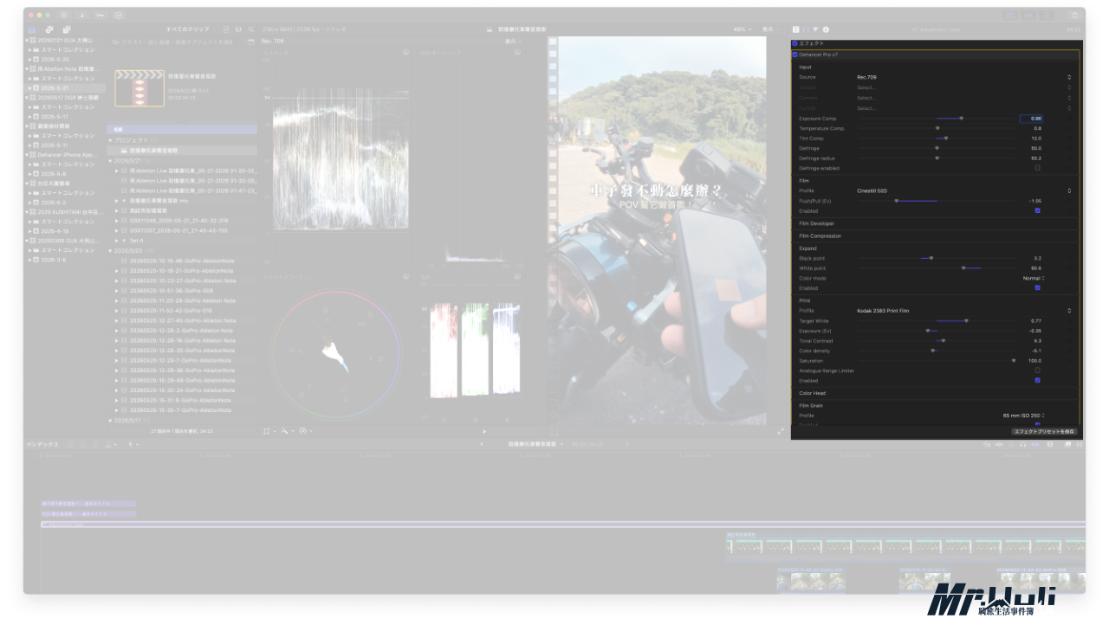
Task: Change Print Profile Kodak 2383 dropdown
Action: click(x=963, y=311)
